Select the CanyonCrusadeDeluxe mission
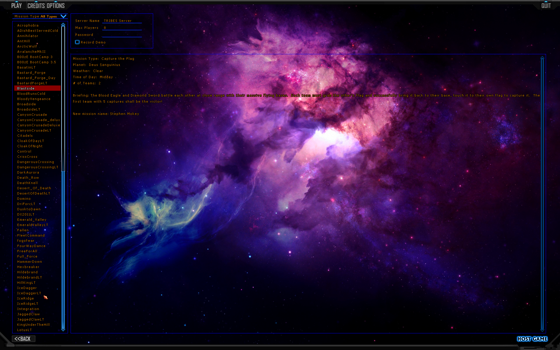 pos(38,125)
